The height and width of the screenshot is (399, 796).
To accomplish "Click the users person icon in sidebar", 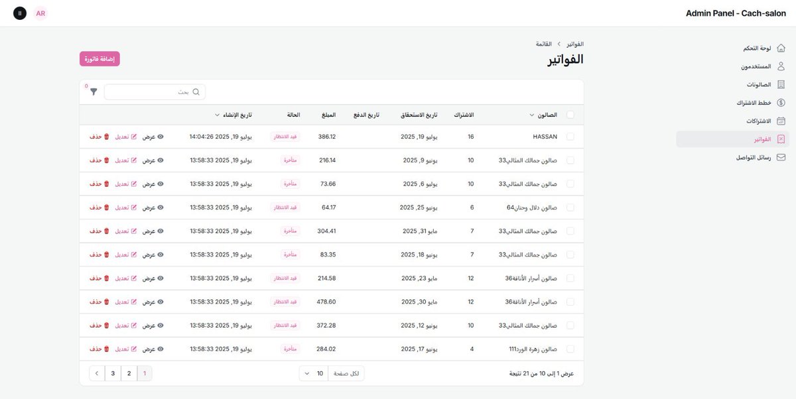I will click(781, 66).
